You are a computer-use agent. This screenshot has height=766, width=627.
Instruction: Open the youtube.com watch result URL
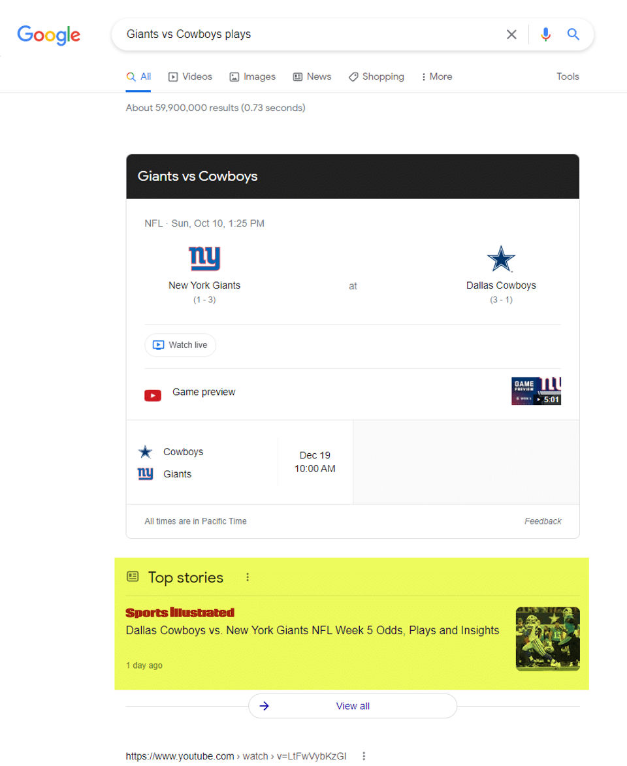point(236,756)
